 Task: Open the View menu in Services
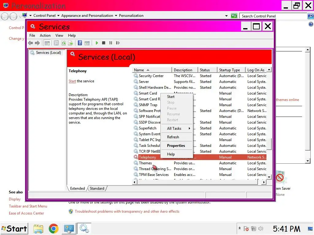(x=59, y=35)
